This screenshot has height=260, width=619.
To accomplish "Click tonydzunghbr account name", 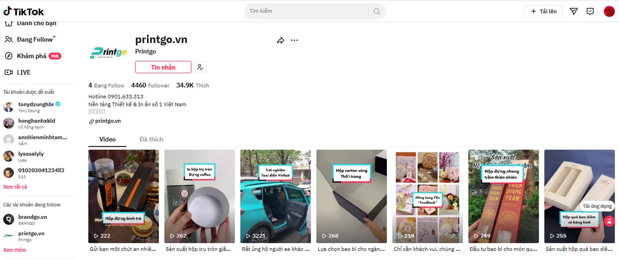I will pos(36,104).
